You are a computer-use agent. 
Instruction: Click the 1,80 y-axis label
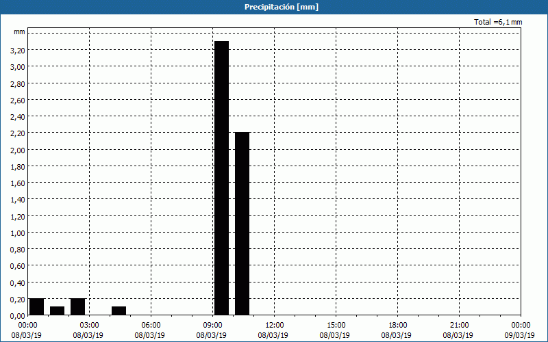[18, 167]
